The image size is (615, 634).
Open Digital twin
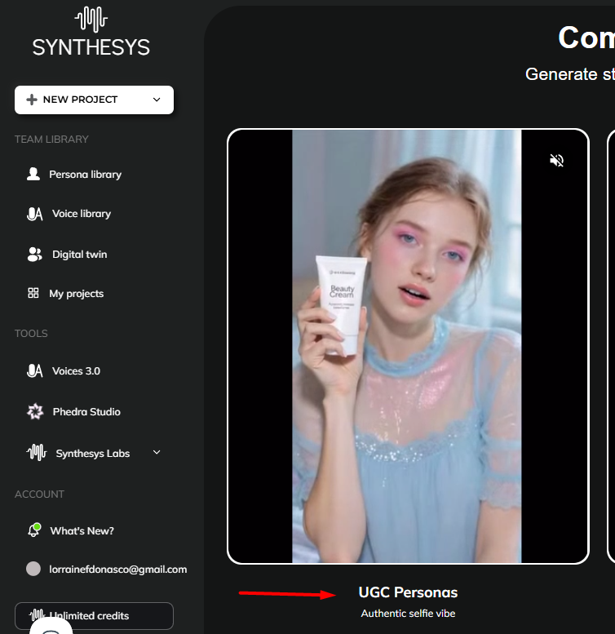click(x=80, y=255)
